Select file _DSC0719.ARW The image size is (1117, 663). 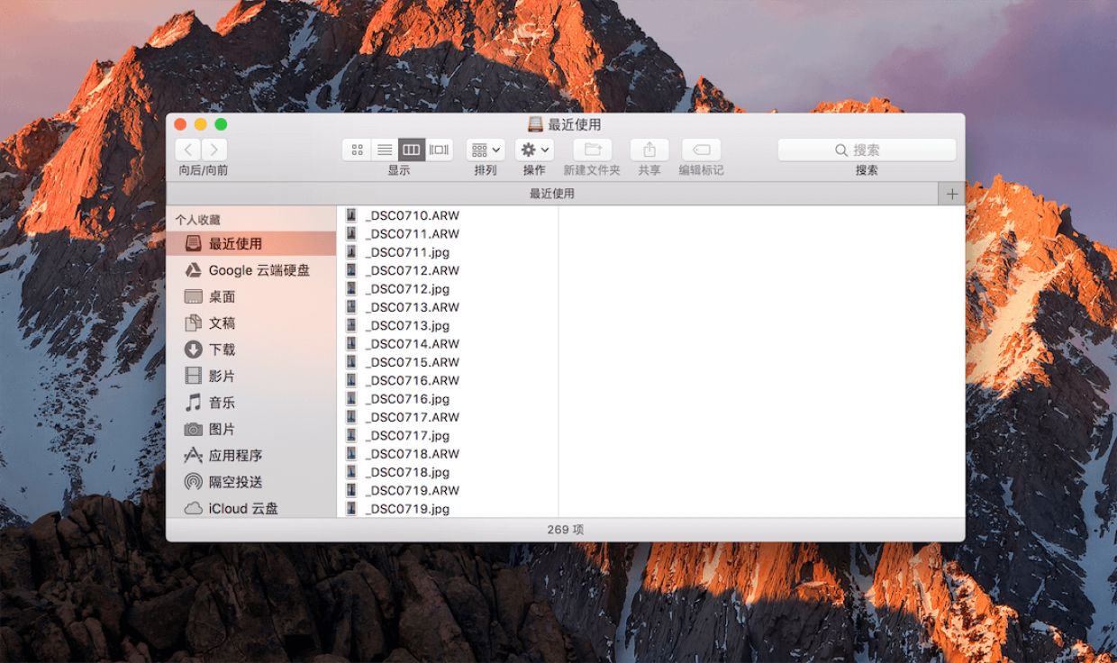[x=448, y=490]
